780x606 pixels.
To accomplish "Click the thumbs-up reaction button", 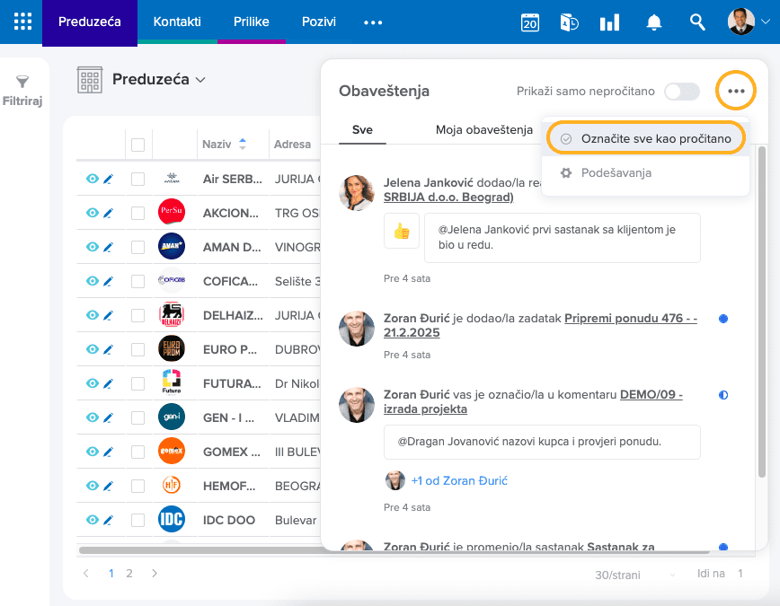I will 402,231.
